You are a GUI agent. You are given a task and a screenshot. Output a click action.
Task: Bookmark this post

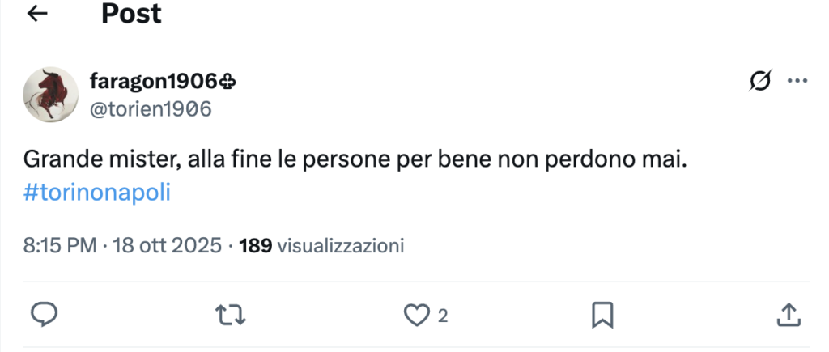603,315
